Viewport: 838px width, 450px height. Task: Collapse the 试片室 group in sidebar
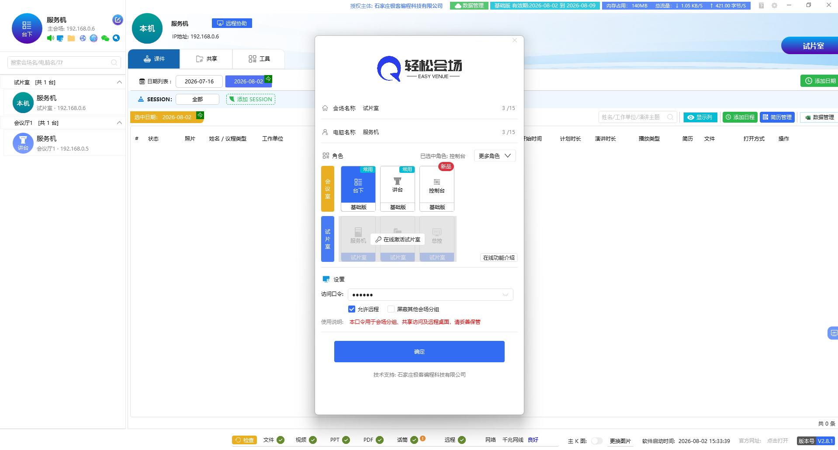click(119, 82)
